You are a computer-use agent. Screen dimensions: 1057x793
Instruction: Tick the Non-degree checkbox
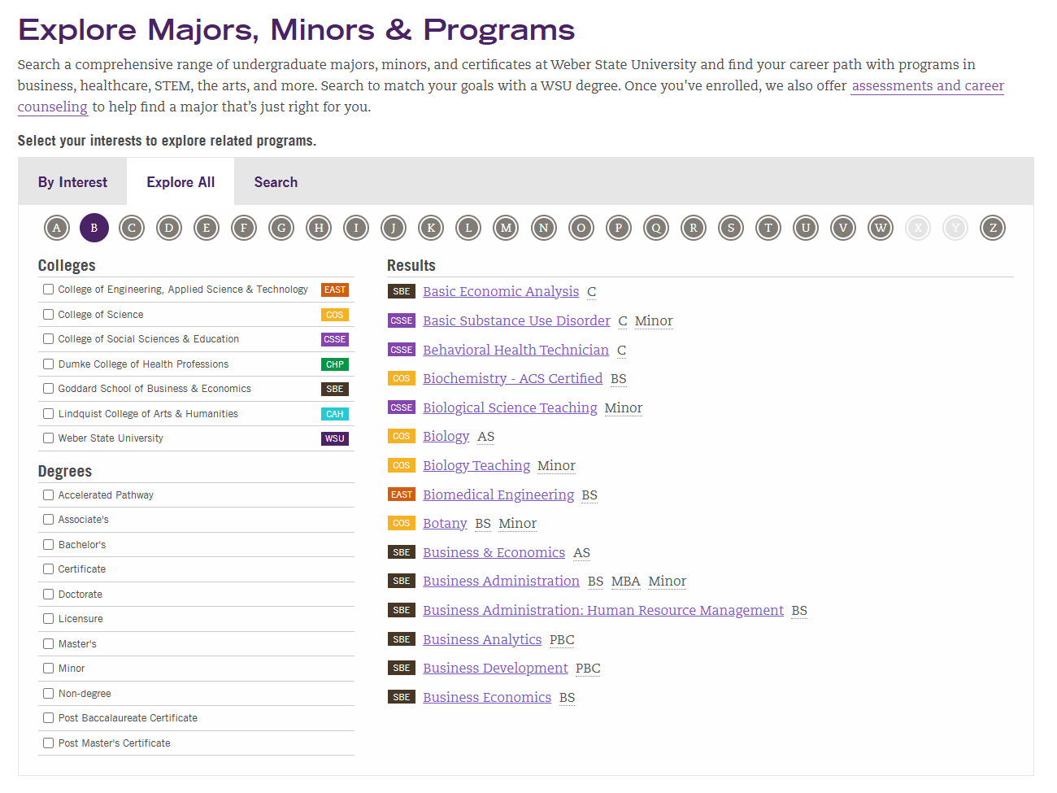click(x=49, y=694)
